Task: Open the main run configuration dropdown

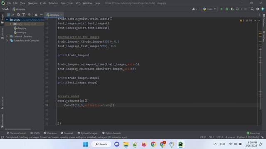Action: click(209, 9)
